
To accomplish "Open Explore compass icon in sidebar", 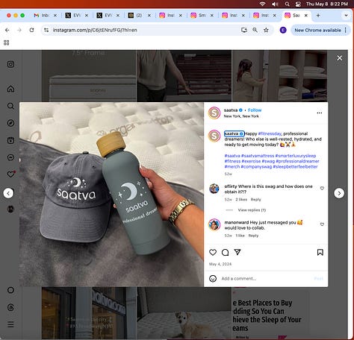I will pyautogui.click(x=10, y=123).
